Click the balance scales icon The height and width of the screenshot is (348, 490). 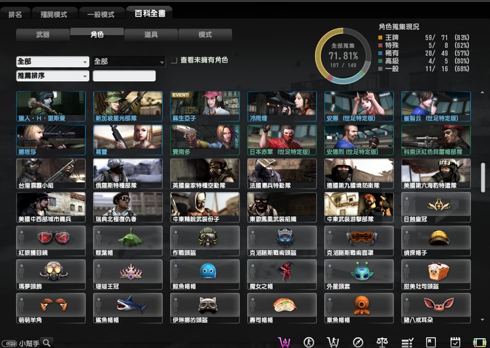tap(382, 342)
